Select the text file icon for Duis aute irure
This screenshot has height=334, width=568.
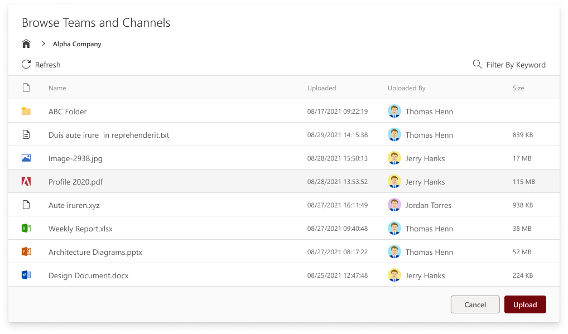point(26,134)
